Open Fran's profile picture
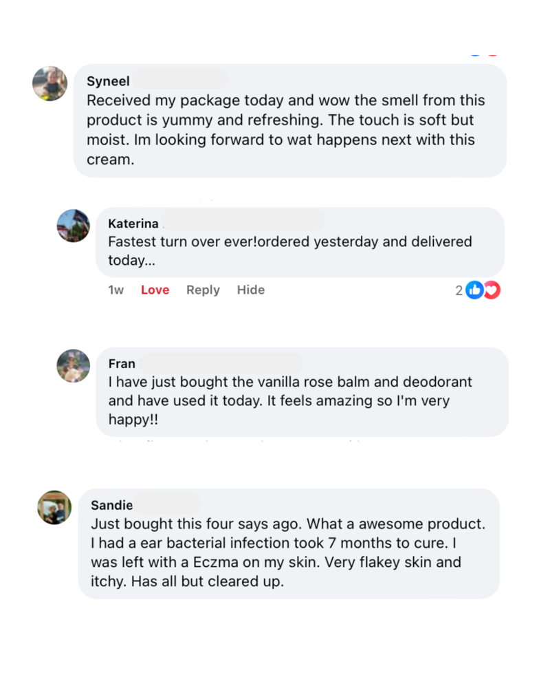The width and height of the screenshot is (550, 688). [73, 365]
